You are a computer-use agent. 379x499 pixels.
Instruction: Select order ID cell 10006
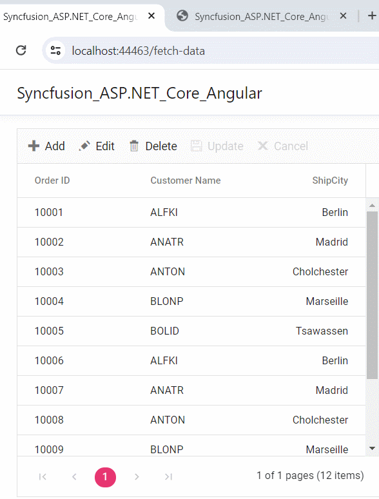point(49,360)
